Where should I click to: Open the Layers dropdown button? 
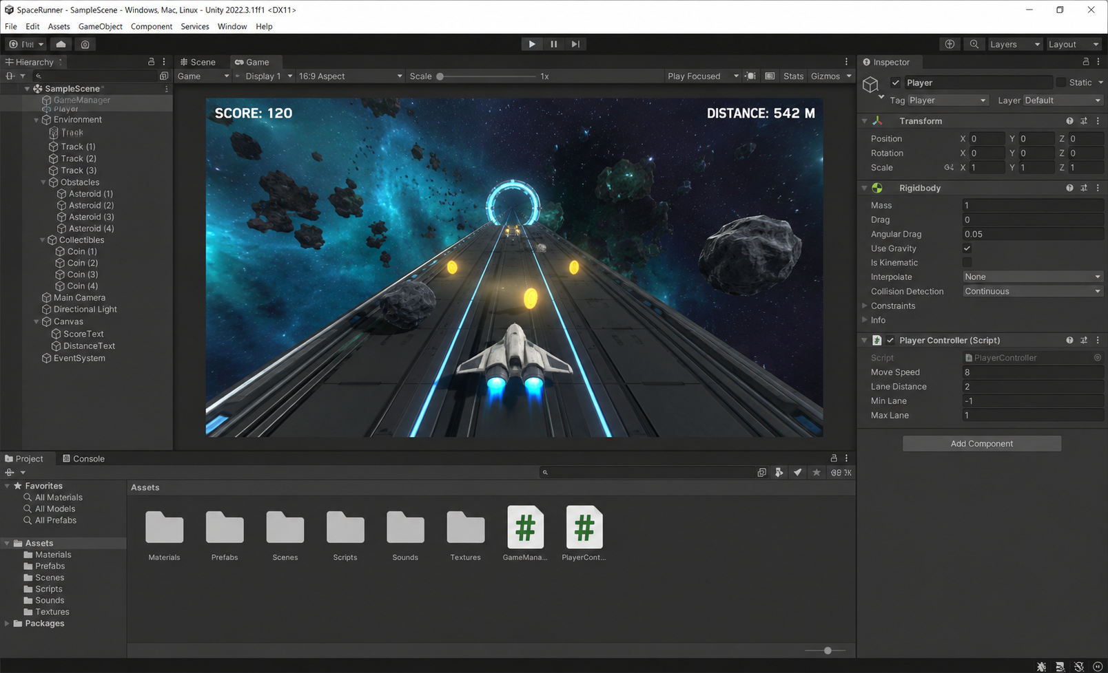click(x=1015, y=44)
